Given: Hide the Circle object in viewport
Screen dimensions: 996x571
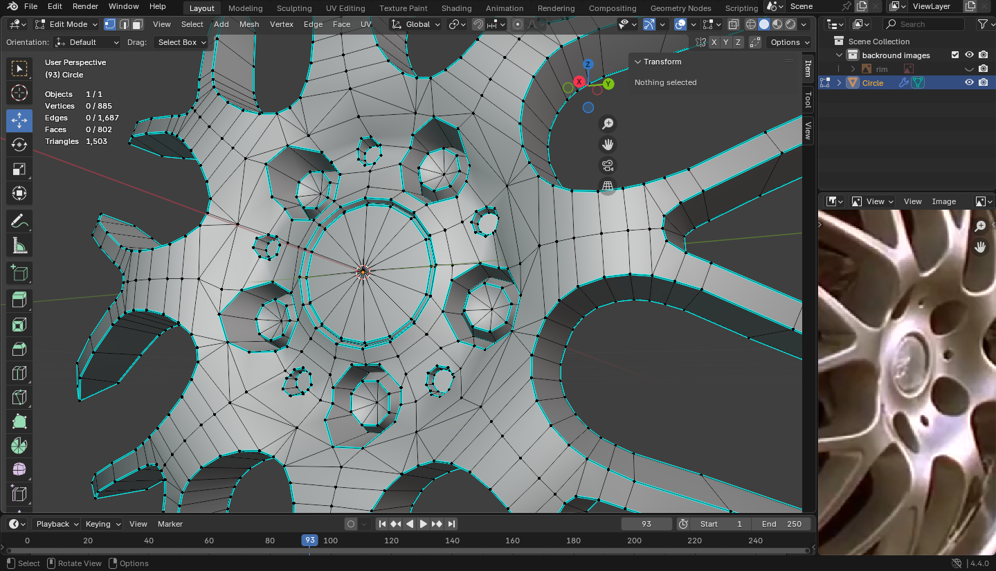Looking at the screenshot, I should [969, 82].
